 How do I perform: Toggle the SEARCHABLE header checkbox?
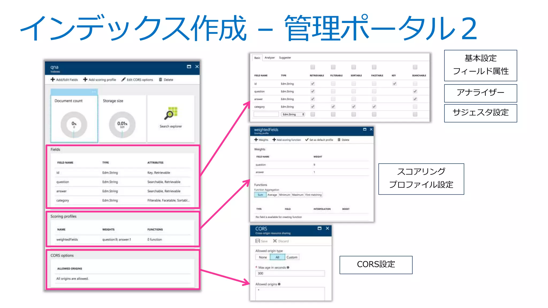415,67
